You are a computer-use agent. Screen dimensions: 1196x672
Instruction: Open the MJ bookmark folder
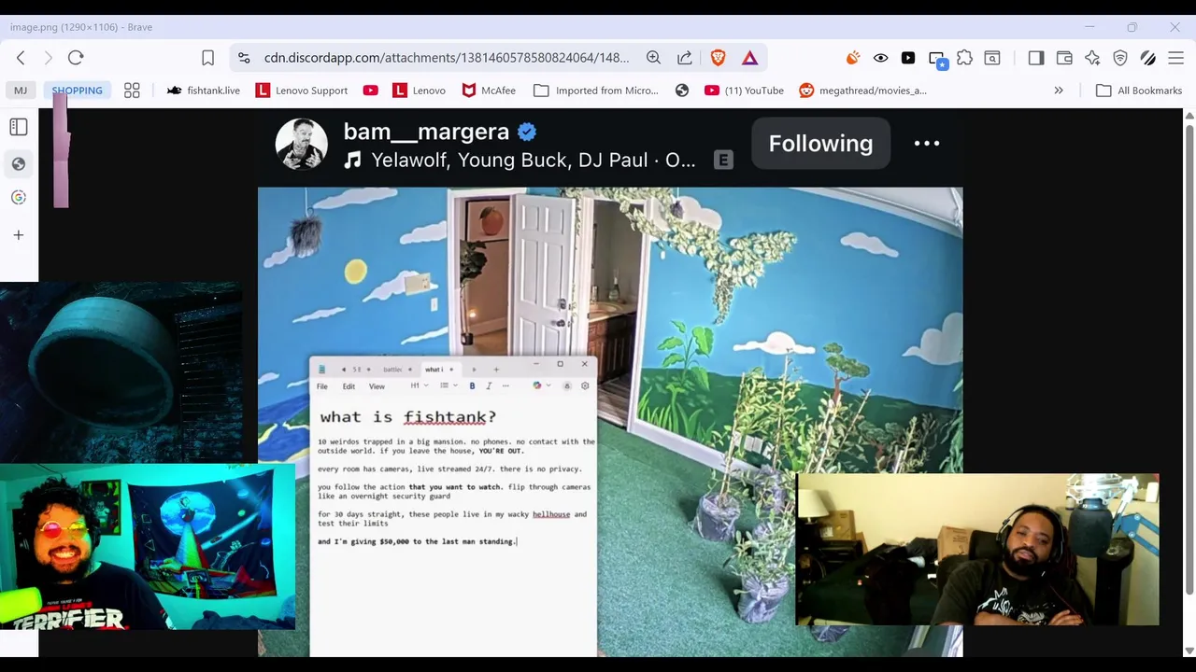pos(21,91)
